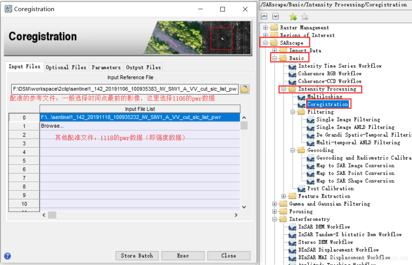The width and height of the screenshot is (412, 265).
Task: Collapse the SARscape tree node
Action: coord(265,43)
